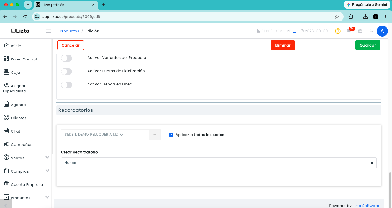This screenshot has height=208, width=392.
Task: Turn on Activar Puntos de Fidelización
Action: pos(66,72)
